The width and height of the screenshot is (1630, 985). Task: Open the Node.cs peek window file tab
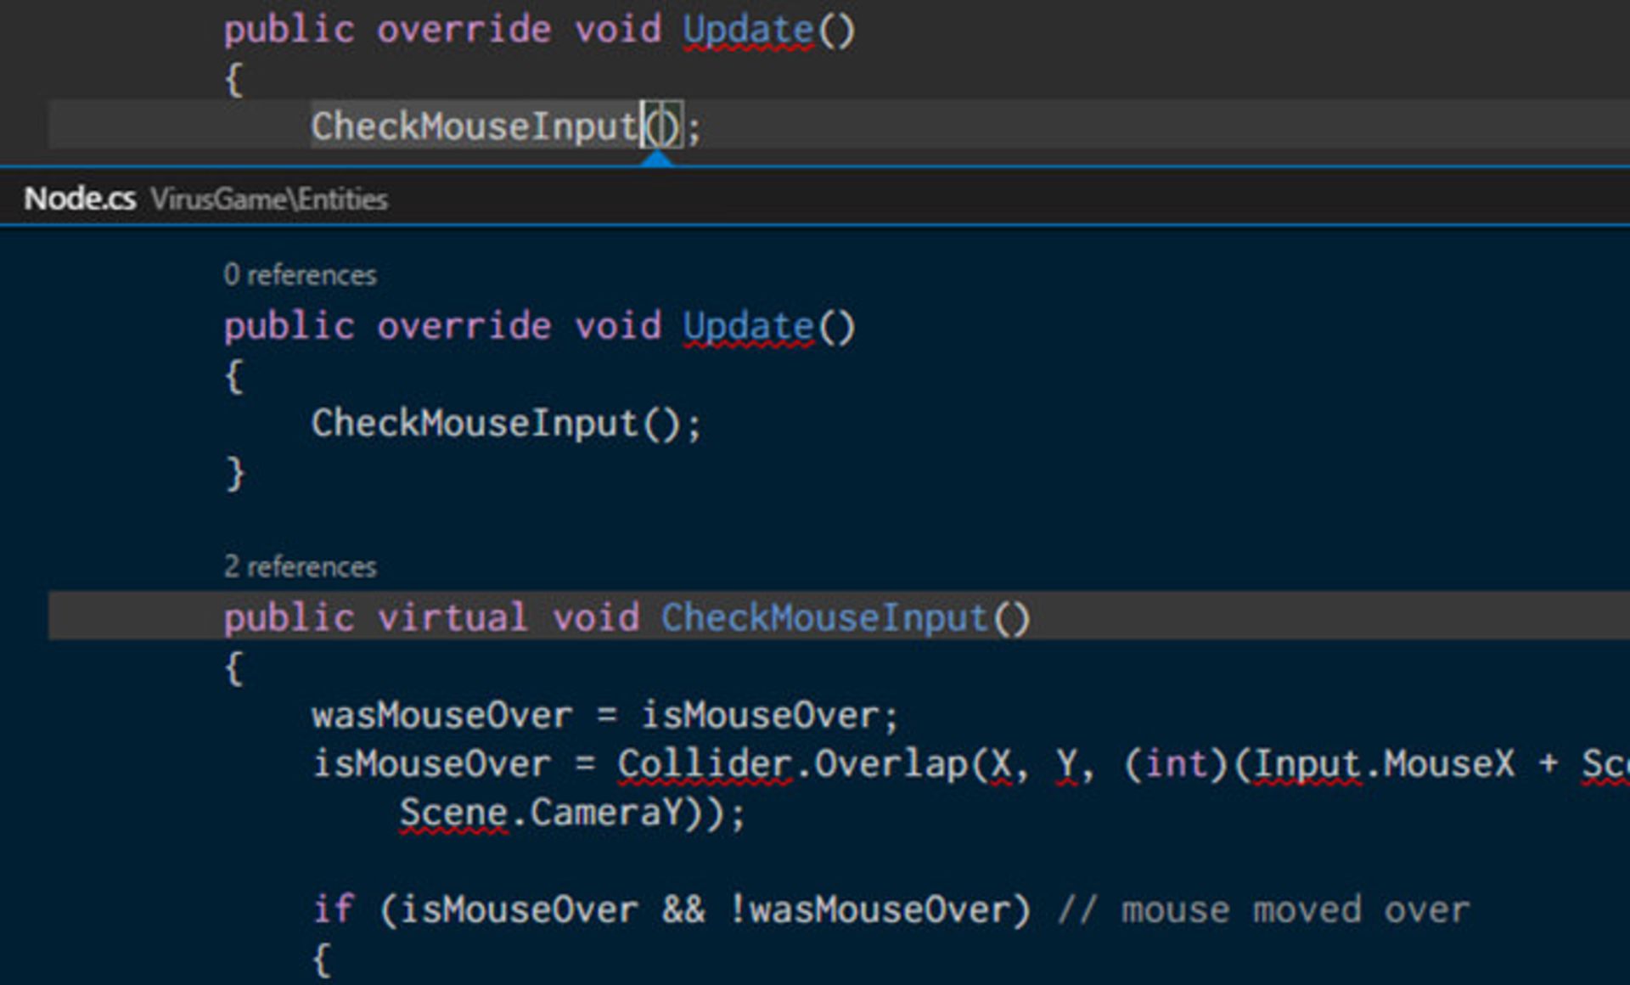click(80, 199)
